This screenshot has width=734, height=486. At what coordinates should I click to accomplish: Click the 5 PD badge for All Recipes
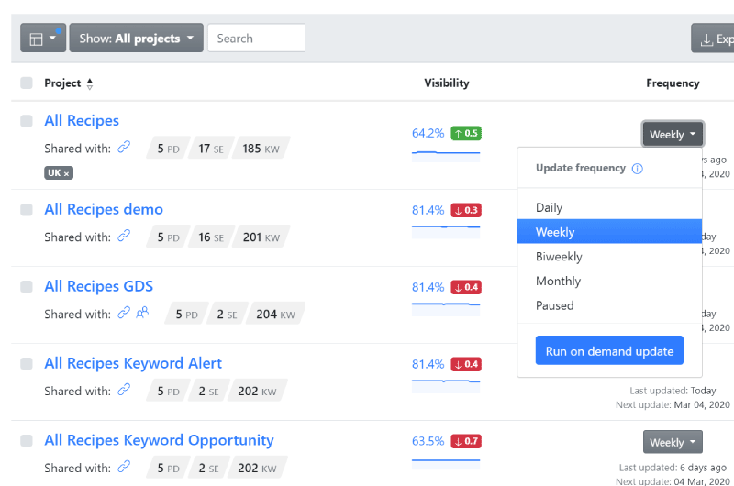click(x=168, y=149)
